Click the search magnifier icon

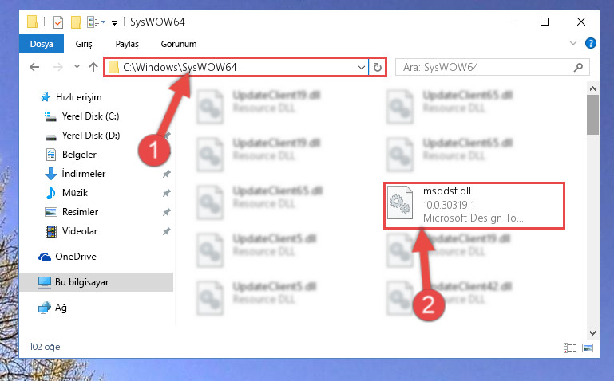578,67
